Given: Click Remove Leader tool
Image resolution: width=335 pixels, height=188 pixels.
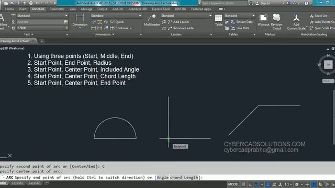Looking at the screenshot, I should coord(181,28).
